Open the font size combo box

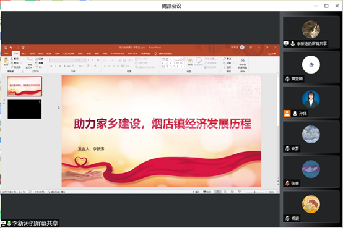click(81, 60)
